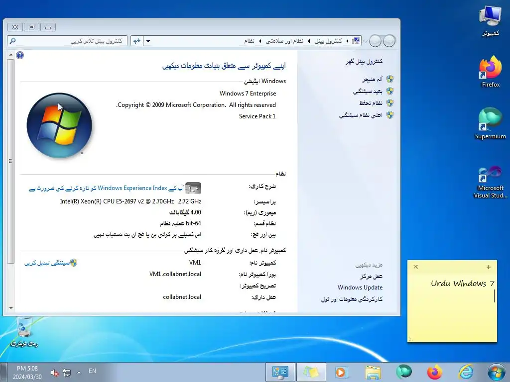
Task: Delete the sticky note with X
Action: click(x=416, y=267)
